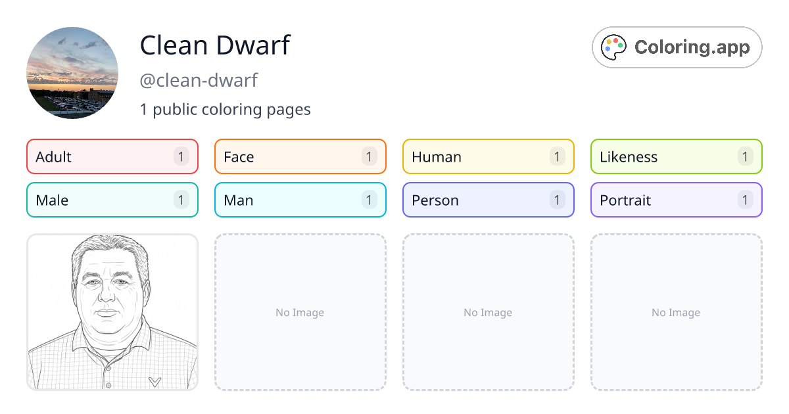Click the Coloring.app logo button
Image resolution: width=789 pixels, height=414 pixels.
click(677, 47)
